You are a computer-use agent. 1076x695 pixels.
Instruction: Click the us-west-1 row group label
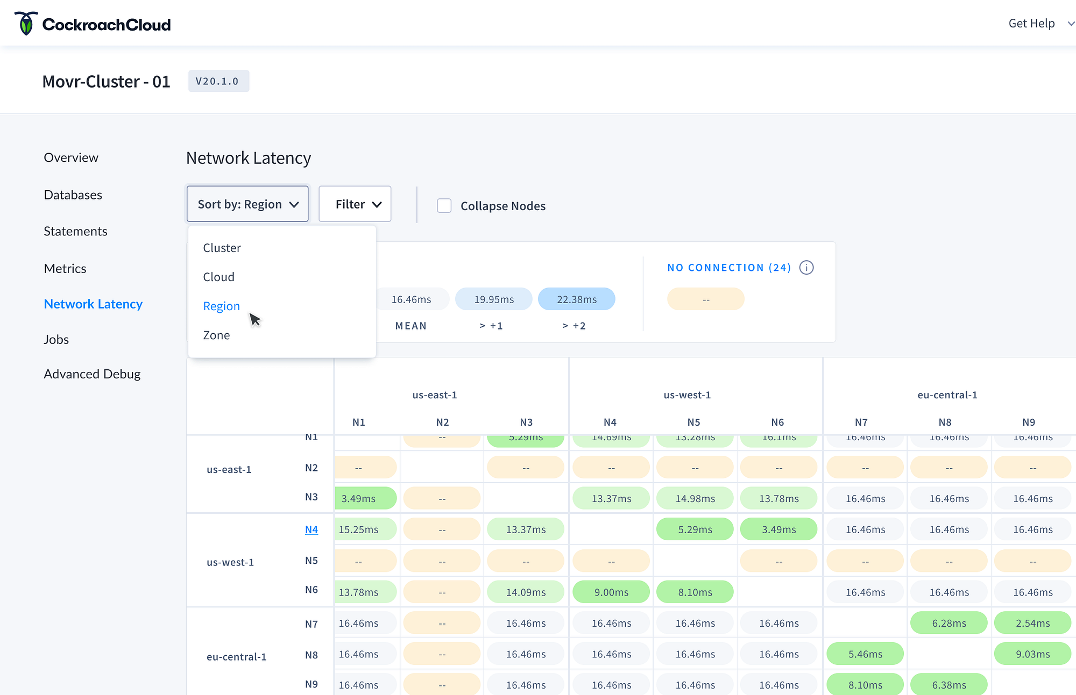pyautogui.click(x=230, y=562)
